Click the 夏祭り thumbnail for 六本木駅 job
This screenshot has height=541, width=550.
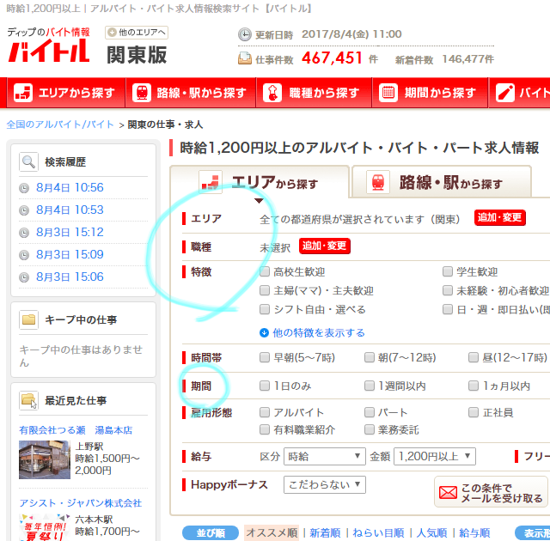tap(45, 527)
